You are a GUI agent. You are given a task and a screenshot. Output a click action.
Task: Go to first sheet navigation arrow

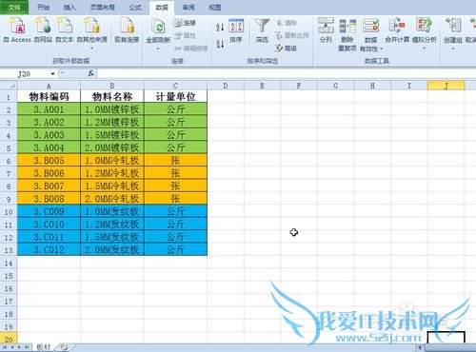[x=5, y=347]
